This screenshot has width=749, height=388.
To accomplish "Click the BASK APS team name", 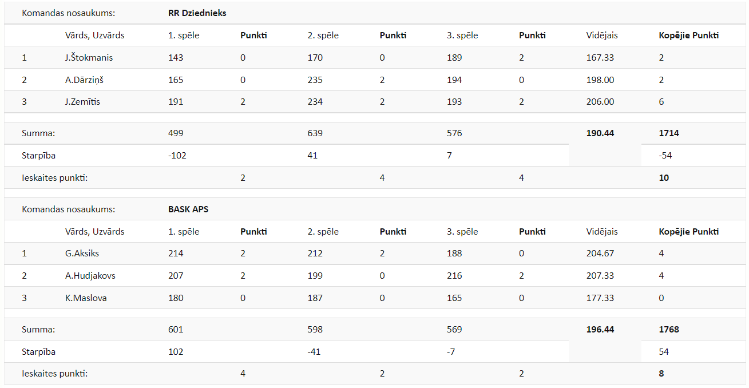I will (x=188, y=209).
